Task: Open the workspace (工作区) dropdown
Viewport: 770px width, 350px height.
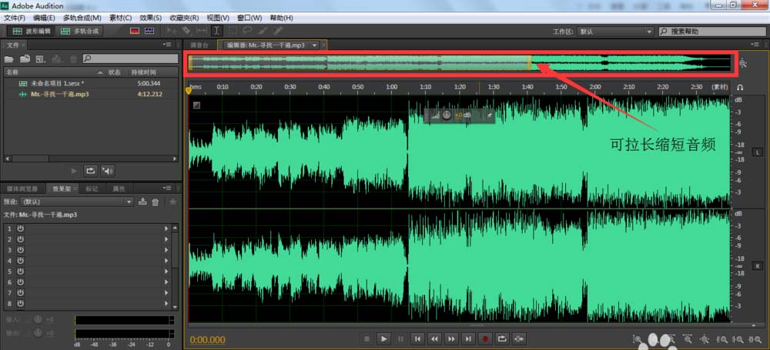Action: click(x=615, y=32)
